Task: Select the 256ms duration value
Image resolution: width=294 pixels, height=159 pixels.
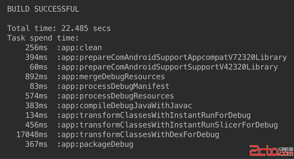Action: [x=36, y=48]
